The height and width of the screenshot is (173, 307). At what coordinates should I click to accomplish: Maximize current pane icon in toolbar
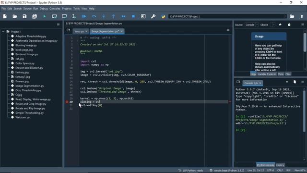[143, 16]
